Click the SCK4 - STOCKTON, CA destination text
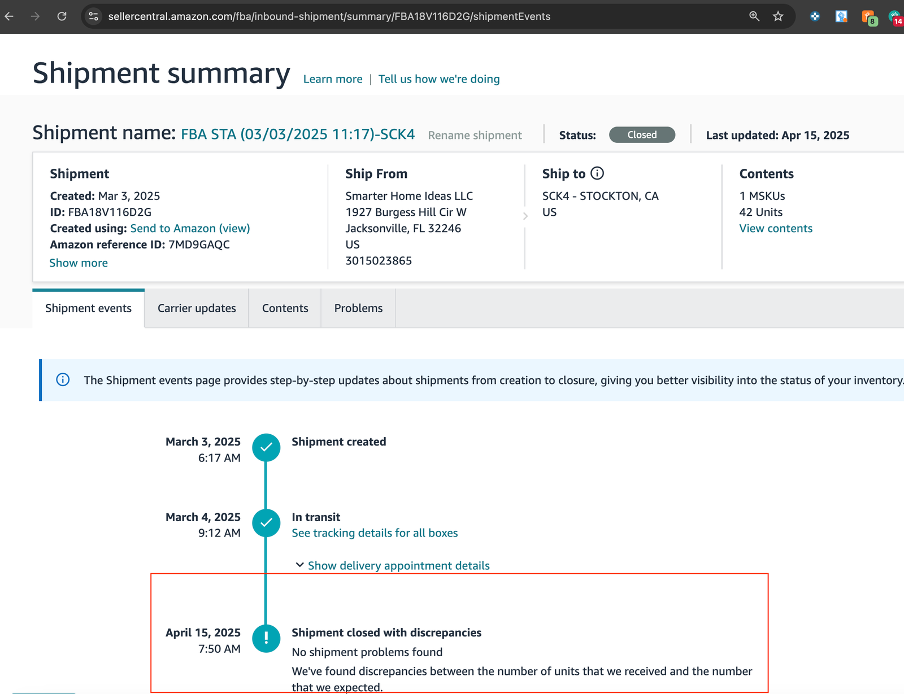 click(601, 196)
